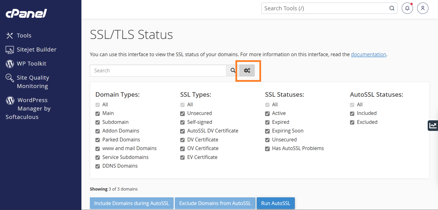Open the user account icon
The image size is (438, 210).
tap(423, 9)
